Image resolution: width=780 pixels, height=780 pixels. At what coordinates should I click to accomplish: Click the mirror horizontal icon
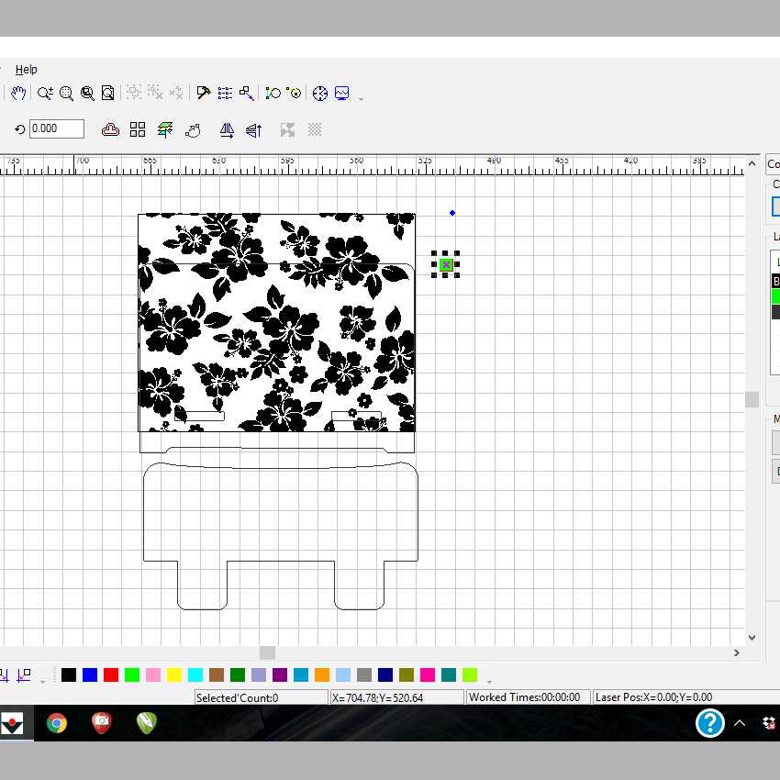coord(227,130)
